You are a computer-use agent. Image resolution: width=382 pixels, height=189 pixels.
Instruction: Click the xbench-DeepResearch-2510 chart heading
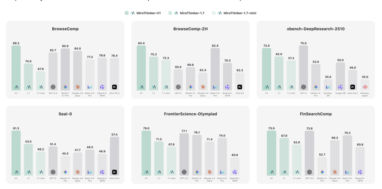[x=316, y=29]
